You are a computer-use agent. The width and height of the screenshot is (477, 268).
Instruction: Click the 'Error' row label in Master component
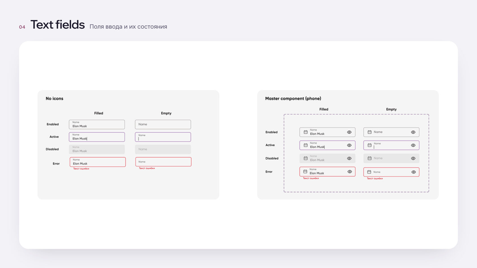point(269,172)
